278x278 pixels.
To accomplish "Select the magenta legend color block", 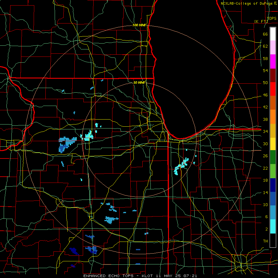I will (273, 61).
